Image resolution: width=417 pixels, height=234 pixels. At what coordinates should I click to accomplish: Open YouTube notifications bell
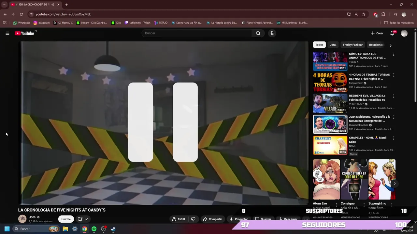(393, 33)
